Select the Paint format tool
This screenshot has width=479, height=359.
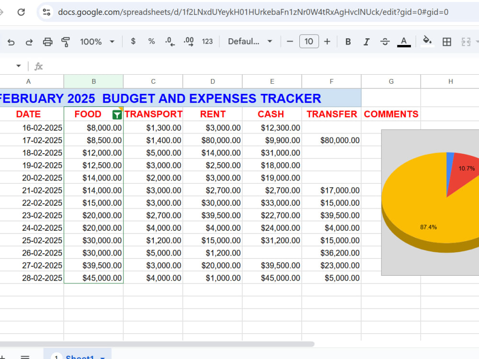65,42
